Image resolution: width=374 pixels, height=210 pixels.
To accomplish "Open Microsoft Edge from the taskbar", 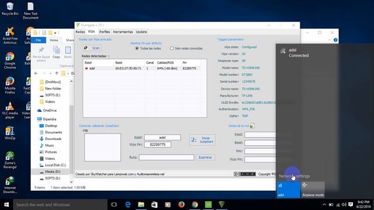I will pos(128,205).
